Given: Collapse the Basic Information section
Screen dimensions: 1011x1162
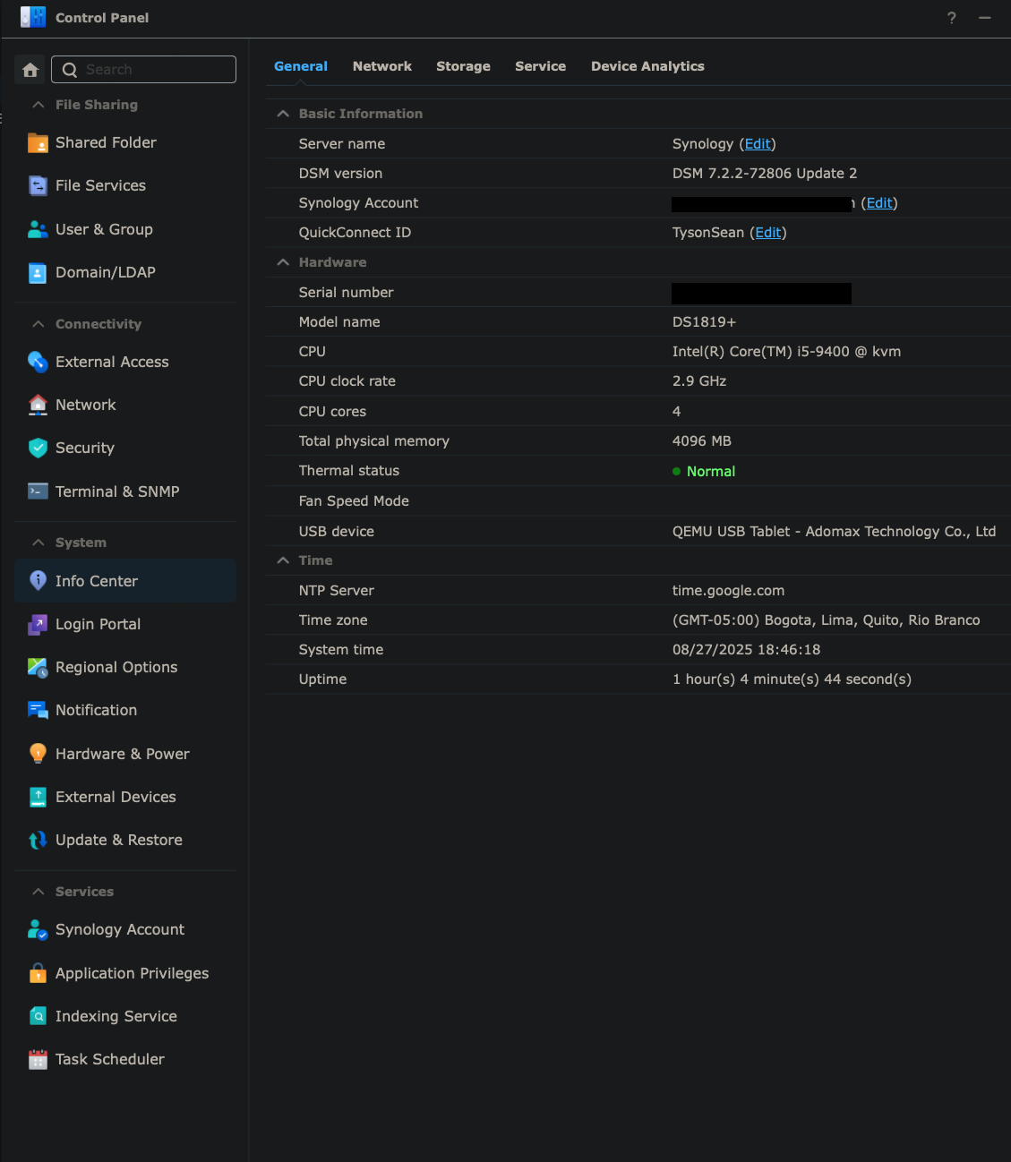Looking at the screenshot, I should click(283, 114).
